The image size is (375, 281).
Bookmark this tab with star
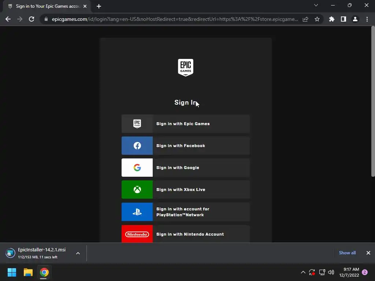(317, 19)
